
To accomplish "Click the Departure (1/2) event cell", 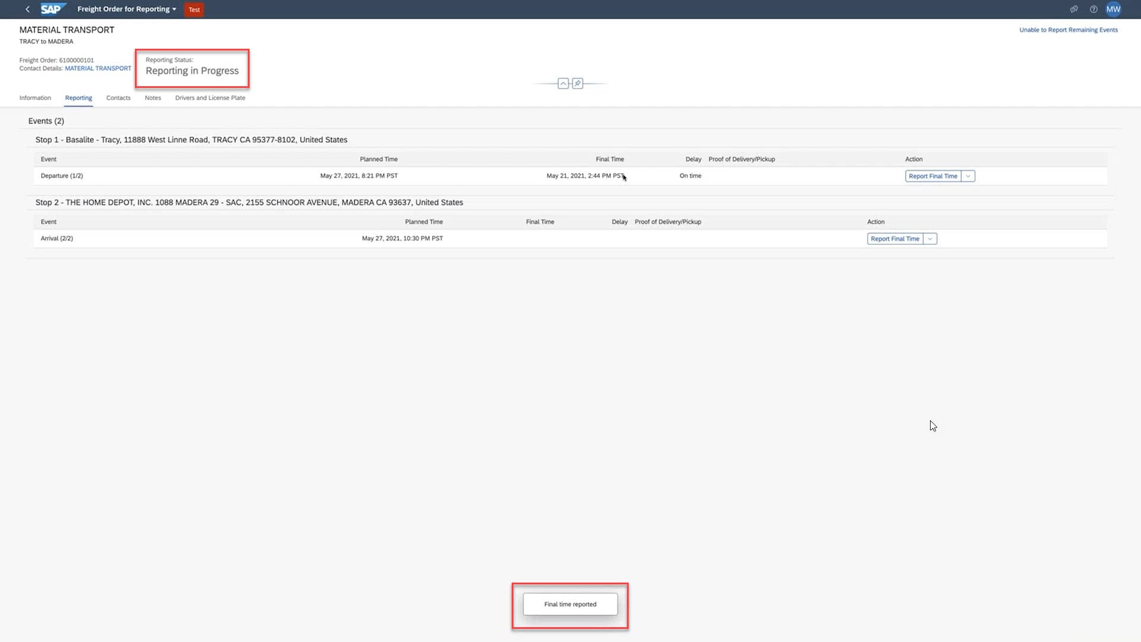I will point(62,176).
